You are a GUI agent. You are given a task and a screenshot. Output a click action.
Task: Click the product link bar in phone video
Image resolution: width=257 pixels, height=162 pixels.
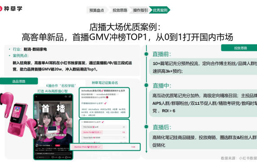coord(53,153)
